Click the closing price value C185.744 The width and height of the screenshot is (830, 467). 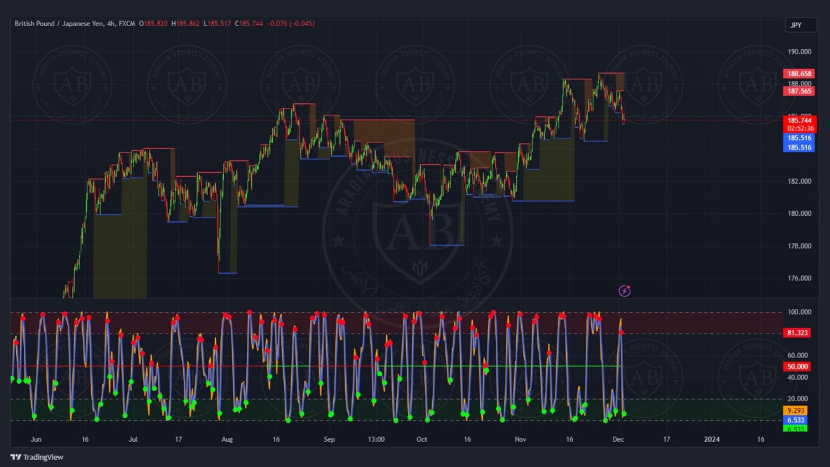[x=249, y=24]
